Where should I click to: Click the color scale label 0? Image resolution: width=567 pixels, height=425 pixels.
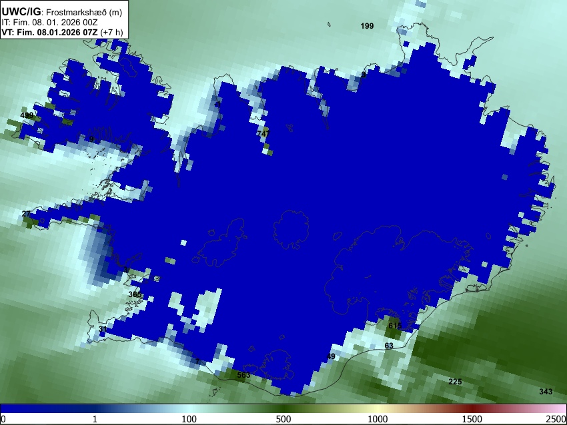point(3,419)
